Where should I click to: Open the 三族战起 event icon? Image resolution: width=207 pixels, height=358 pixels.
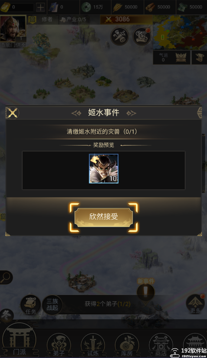pos(52,305)
